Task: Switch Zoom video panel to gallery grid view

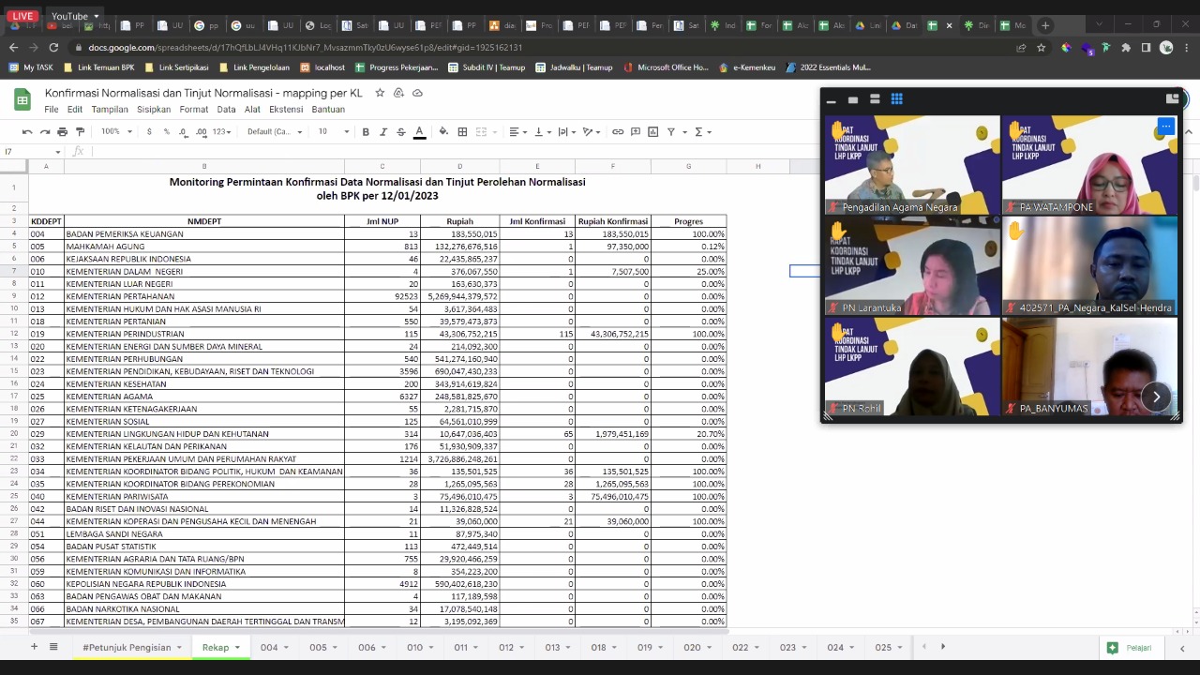Action: [896, 99]
